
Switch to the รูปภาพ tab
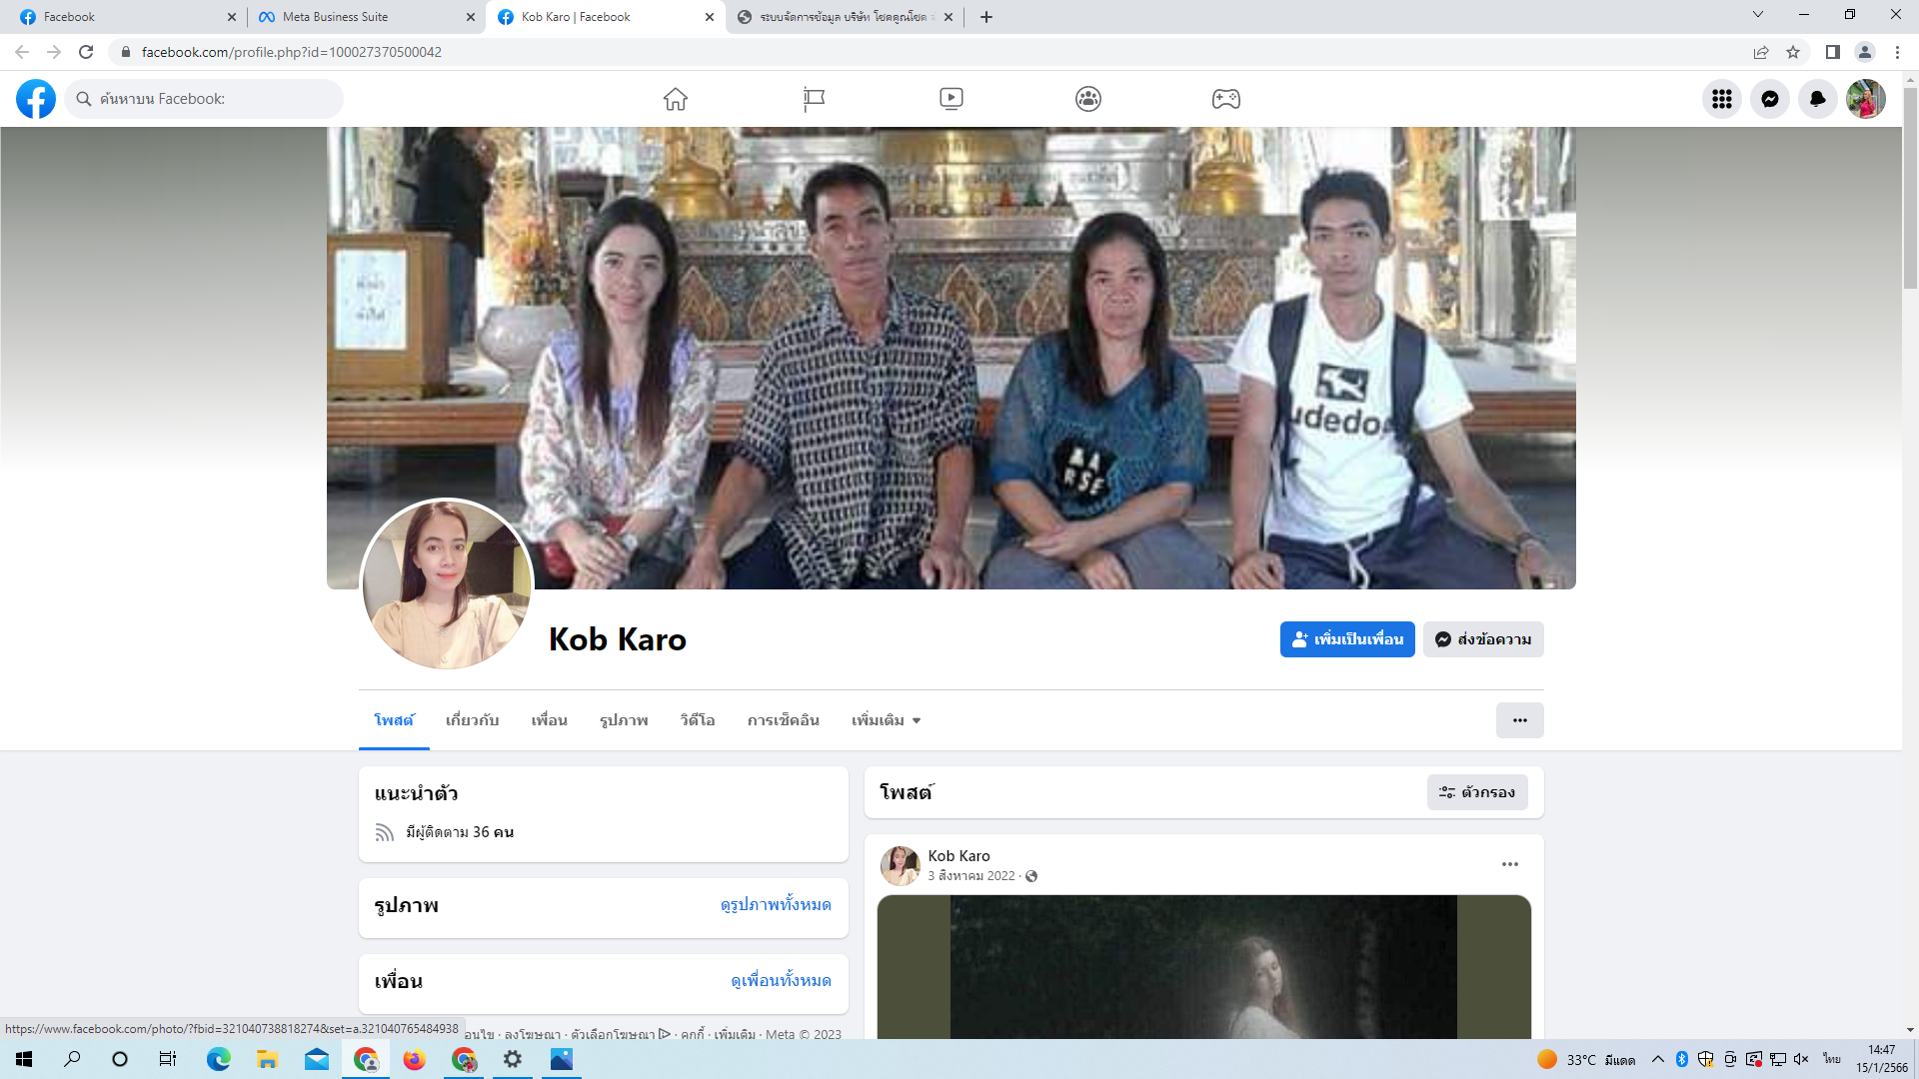click(624, 720)
